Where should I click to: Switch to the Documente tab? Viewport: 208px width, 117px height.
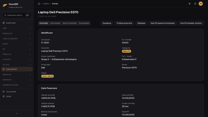tap(84, 23)
